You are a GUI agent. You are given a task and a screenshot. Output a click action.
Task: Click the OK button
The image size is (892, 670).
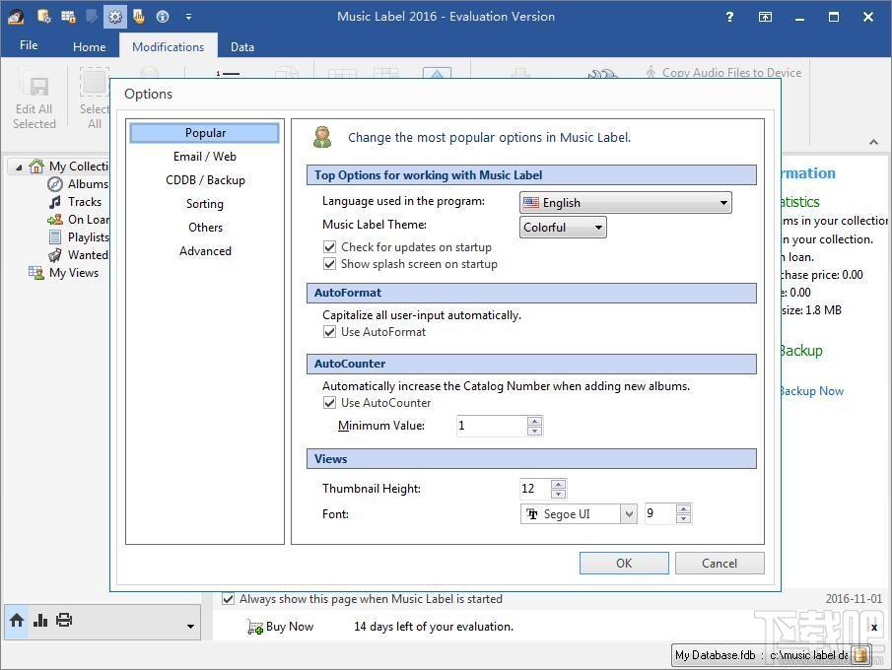click(624, 563)
